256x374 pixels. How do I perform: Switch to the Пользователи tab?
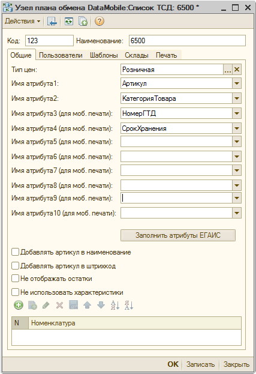pos(61,55)
